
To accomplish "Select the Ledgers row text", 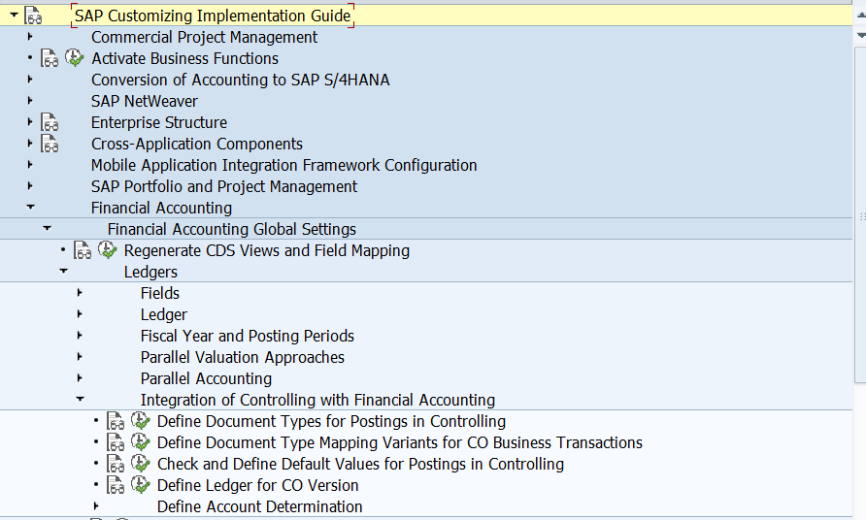I will [150, 273].
